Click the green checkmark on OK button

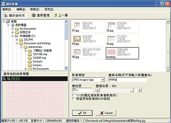click(x=80, y=113)
